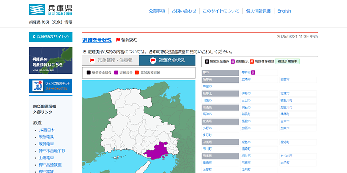347x173 pixels.
Task: Select 小野市 in the city list
Action: point(207,128)
